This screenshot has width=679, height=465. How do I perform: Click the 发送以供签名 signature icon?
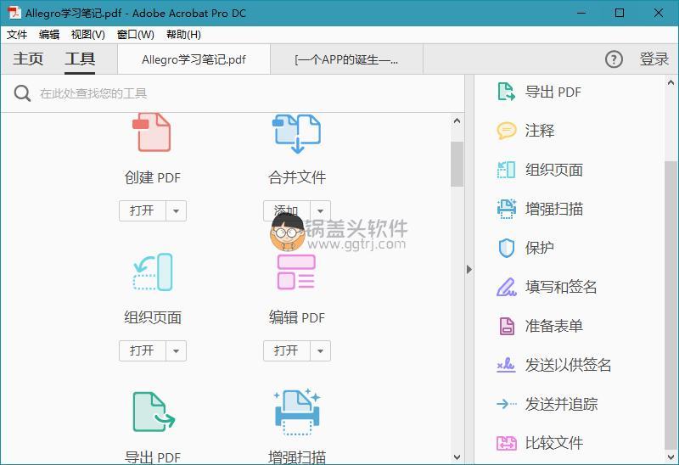coord(506,365)
